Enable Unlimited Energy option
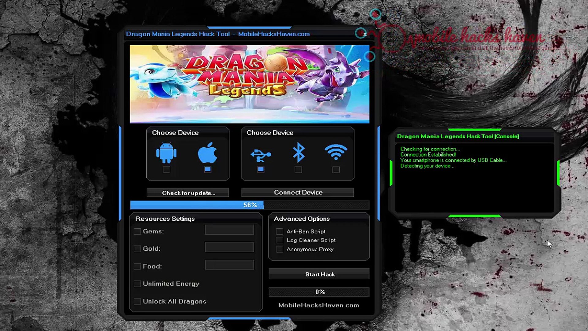This screenshot has width=588, height=331. click(x=138, y=284)
